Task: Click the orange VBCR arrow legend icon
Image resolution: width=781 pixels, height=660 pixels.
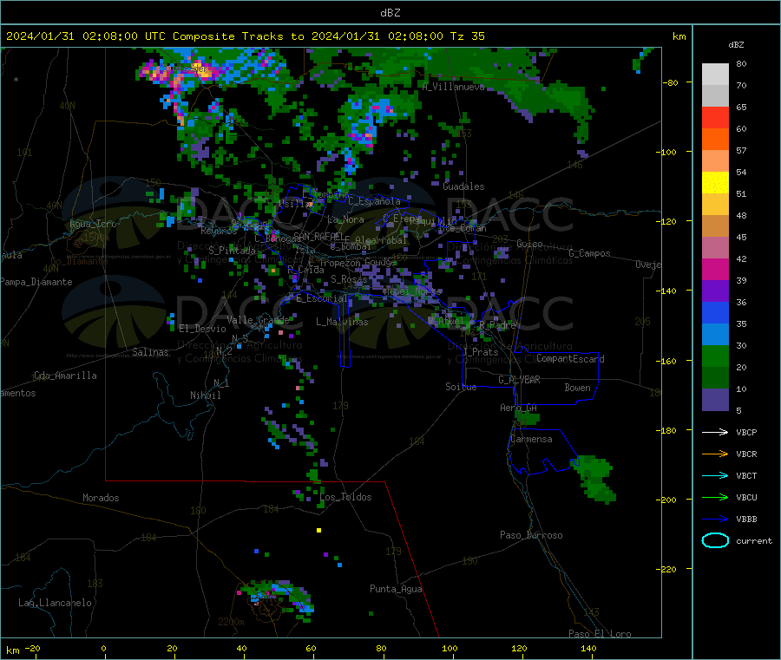Action: (715, 454)
